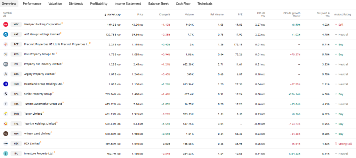Open the KPG ticker symbol
Screen dimensions: 356x158
click(x=16, y=54)
